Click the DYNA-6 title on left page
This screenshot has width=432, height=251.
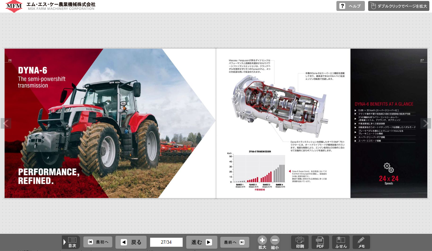33,70
